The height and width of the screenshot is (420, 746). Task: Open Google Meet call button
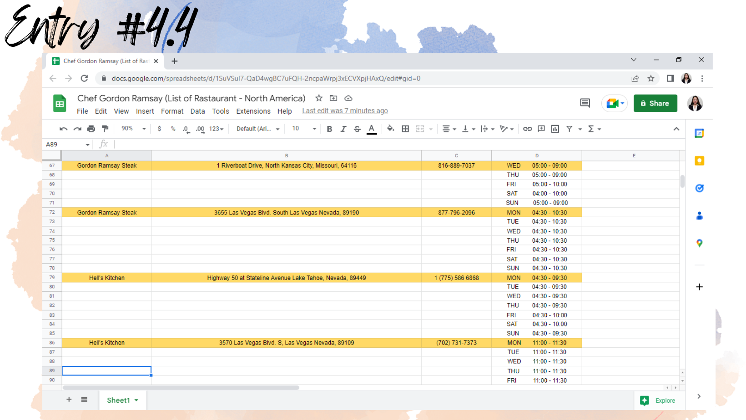click(615, 103)
